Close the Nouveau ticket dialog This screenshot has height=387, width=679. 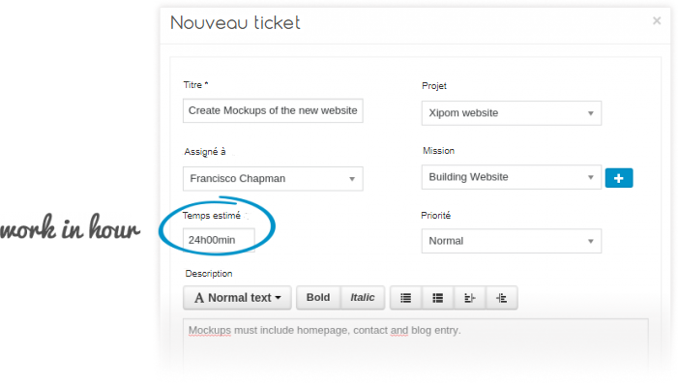657,20
